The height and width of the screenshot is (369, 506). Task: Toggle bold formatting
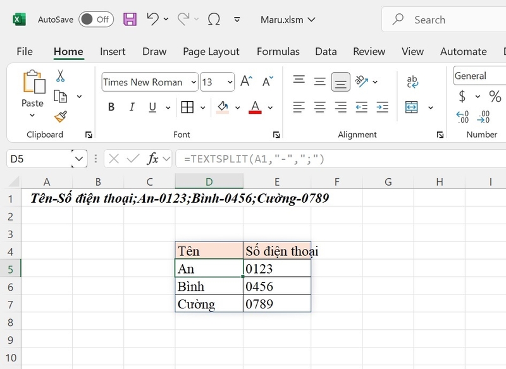coord(111,107)
